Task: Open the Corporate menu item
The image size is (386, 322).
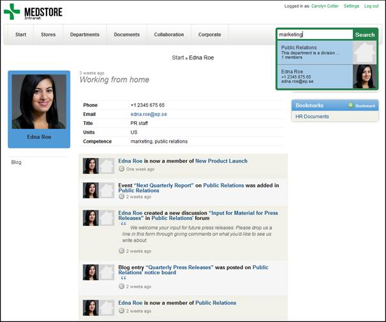Action: 209,34
